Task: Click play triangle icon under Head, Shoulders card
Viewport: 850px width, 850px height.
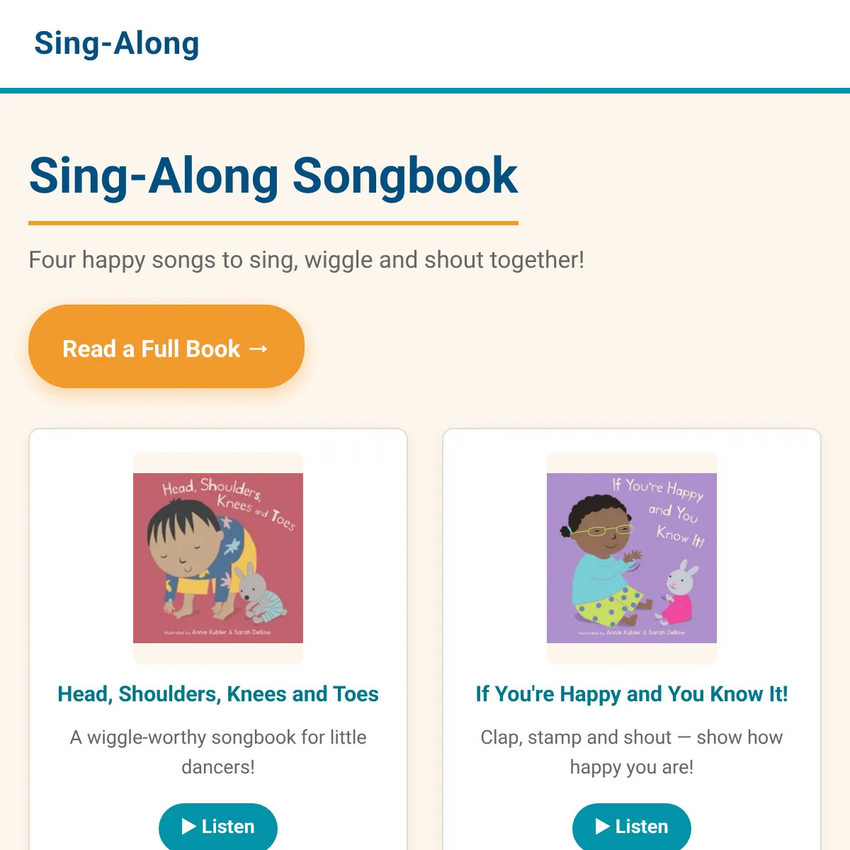Action: tap(188, 827)
